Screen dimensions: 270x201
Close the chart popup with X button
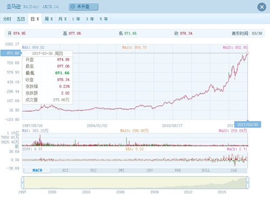click(x=262, y=7)
